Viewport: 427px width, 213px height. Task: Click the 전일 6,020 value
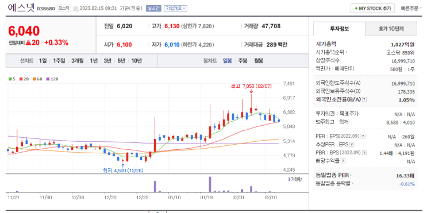pos(125,26)
